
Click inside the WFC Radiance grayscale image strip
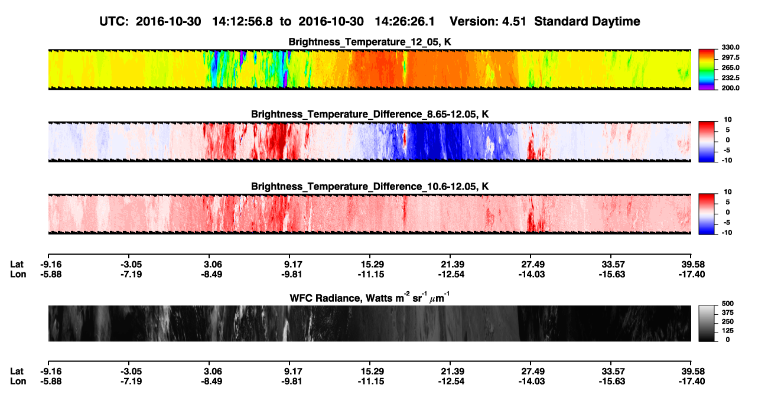369,324
